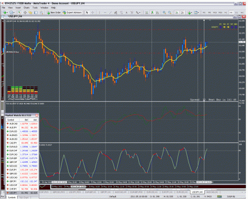
Task: Open the Data Window crosshair icon
Action: pyautogui.click(x=25, y=12)
